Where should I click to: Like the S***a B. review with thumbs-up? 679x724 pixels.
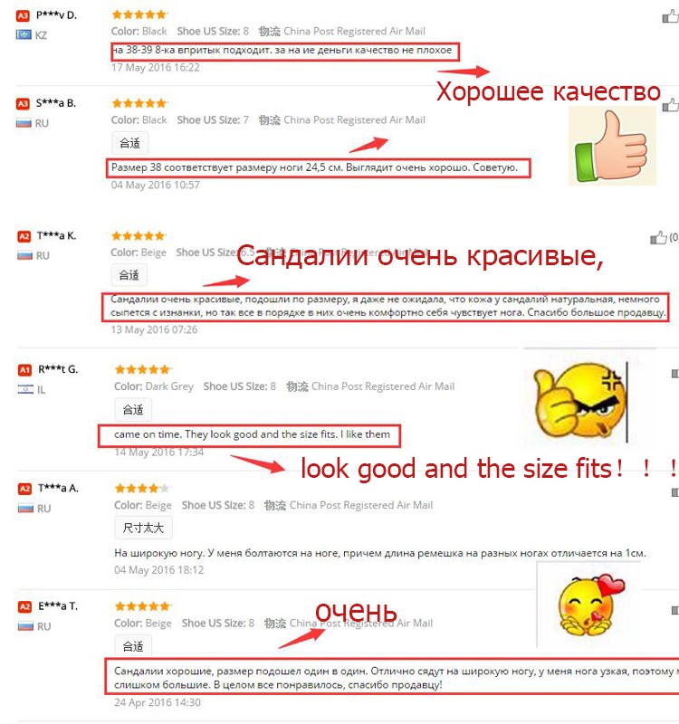[670, 105]
